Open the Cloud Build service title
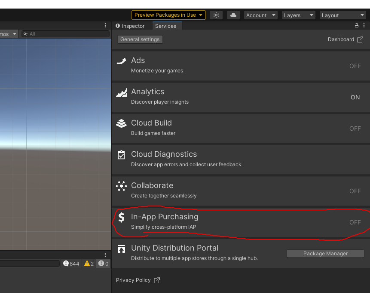 [x=151, y=123]
